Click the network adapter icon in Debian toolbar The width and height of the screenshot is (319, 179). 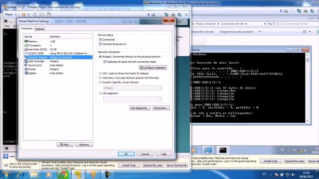pos(166,14)
